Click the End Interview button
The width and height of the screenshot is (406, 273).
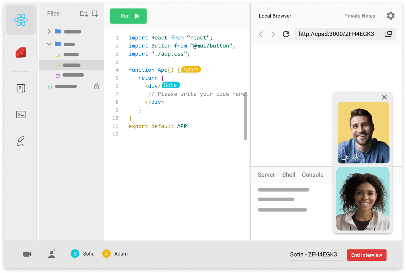366,255
